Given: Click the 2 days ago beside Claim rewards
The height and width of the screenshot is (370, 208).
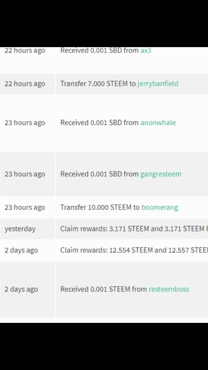Looking at the screenshot, I should point(21,250).
